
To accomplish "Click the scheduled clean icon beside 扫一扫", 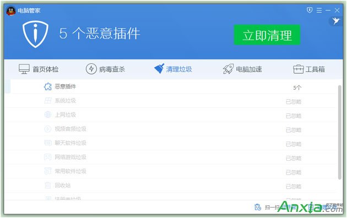I will click(258, 207).
